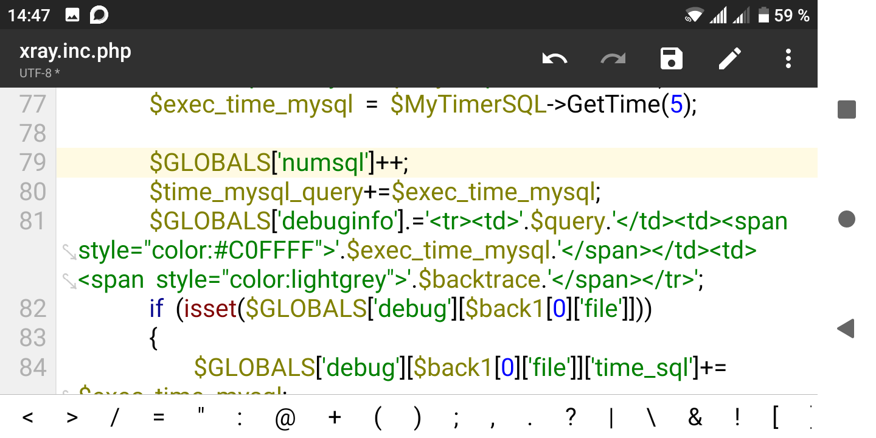Select line number 80 in gutter
876x438 pixels.
point(33,192)
